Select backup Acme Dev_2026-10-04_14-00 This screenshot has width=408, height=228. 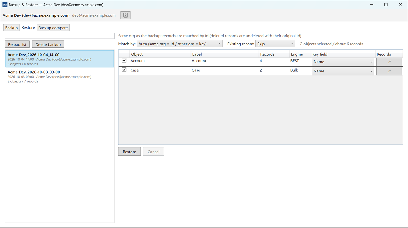click(59, 59)
